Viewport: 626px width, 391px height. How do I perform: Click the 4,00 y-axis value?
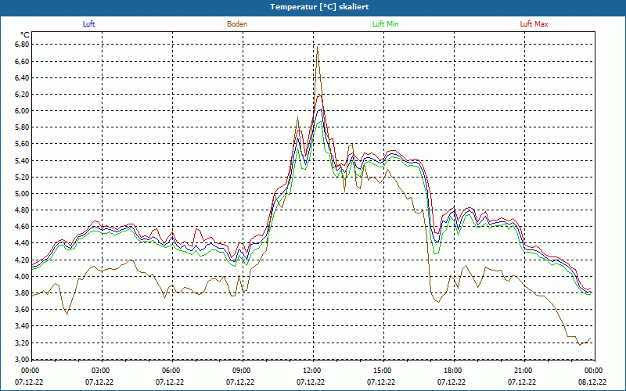(22, 276)
